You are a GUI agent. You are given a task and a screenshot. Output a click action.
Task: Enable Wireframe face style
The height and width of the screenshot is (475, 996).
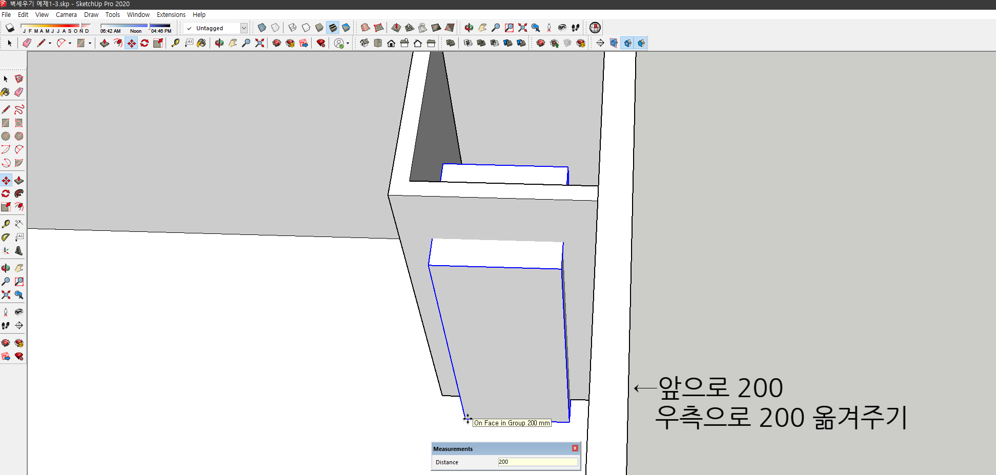(293, 28)
